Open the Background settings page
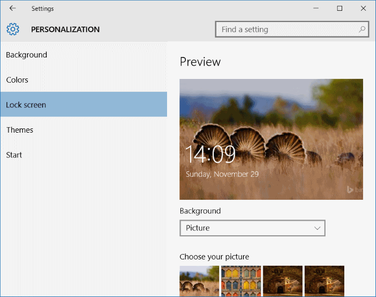376x297 pixels. click(83, 55)
